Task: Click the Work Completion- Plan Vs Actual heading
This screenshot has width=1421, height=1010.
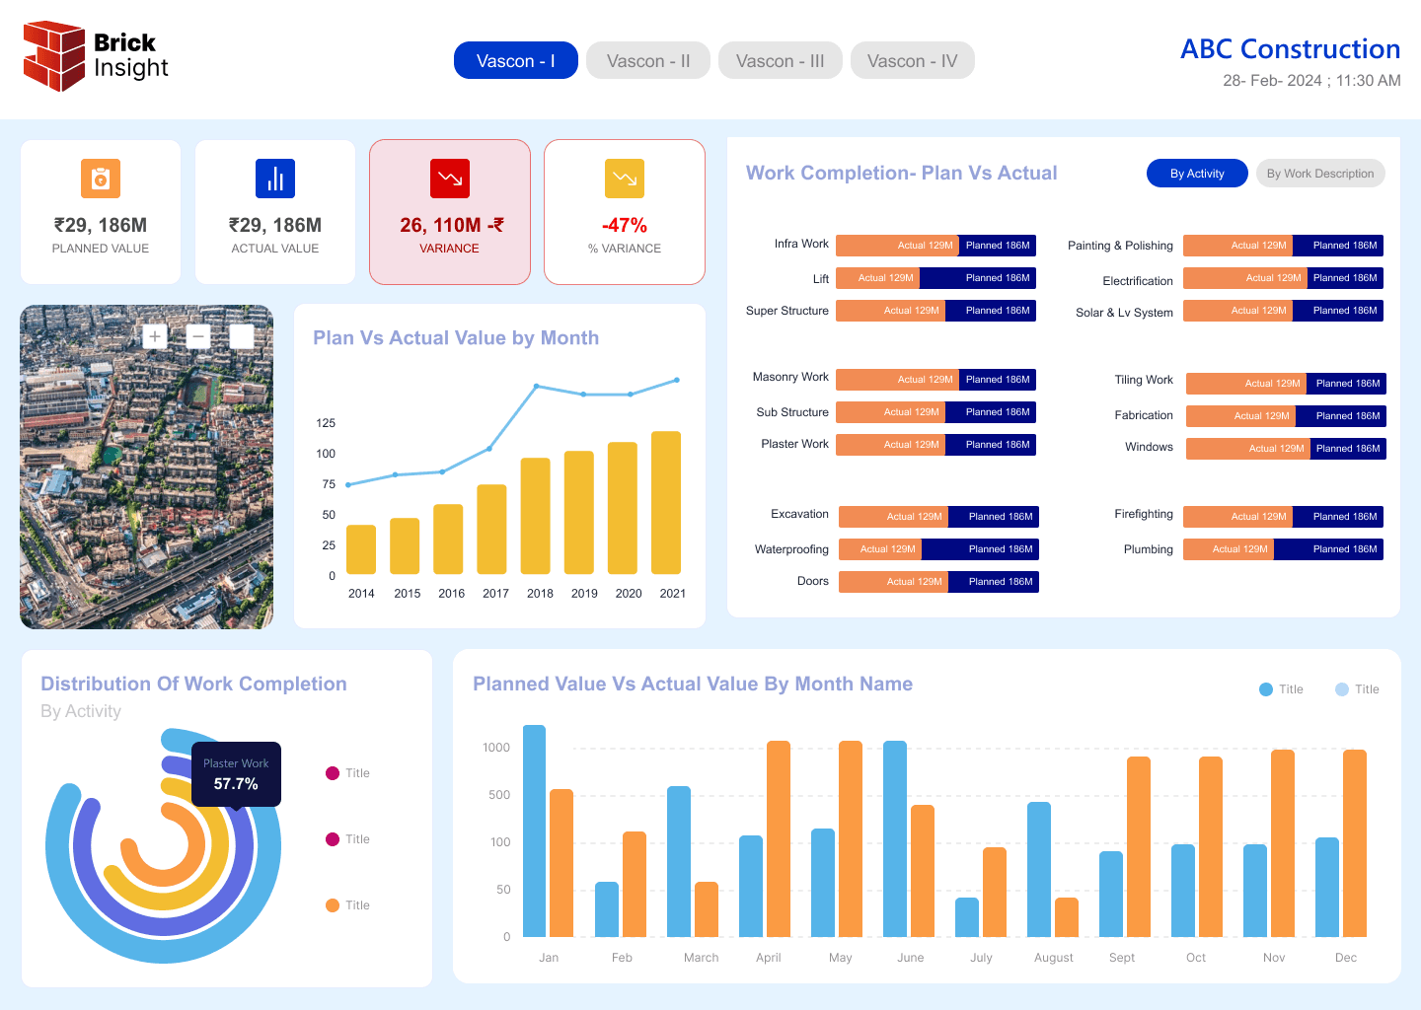Action: 901,173
